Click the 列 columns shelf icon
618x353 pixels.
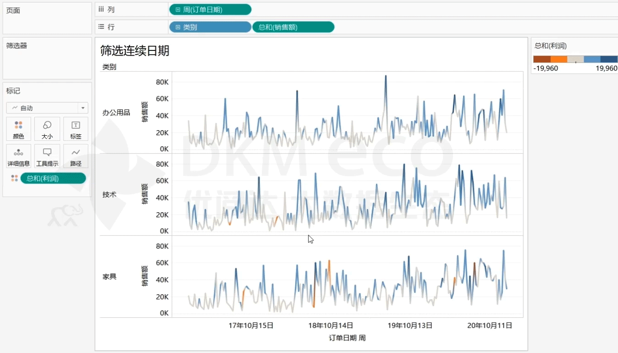click(x=101, y=10)
